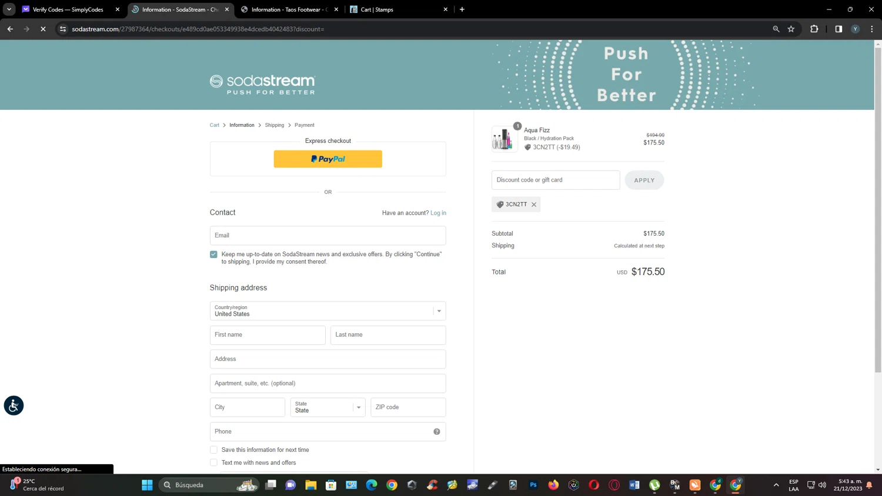Screen dimensions: 882x496
Task: Click the Address input field
Action: (x=328, y=359)
